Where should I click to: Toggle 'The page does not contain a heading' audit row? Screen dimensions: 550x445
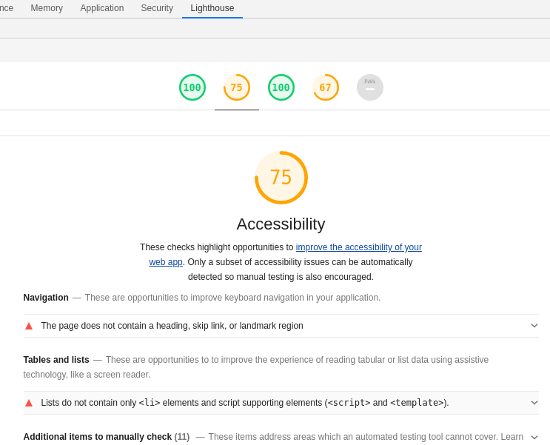click(172, 326)
